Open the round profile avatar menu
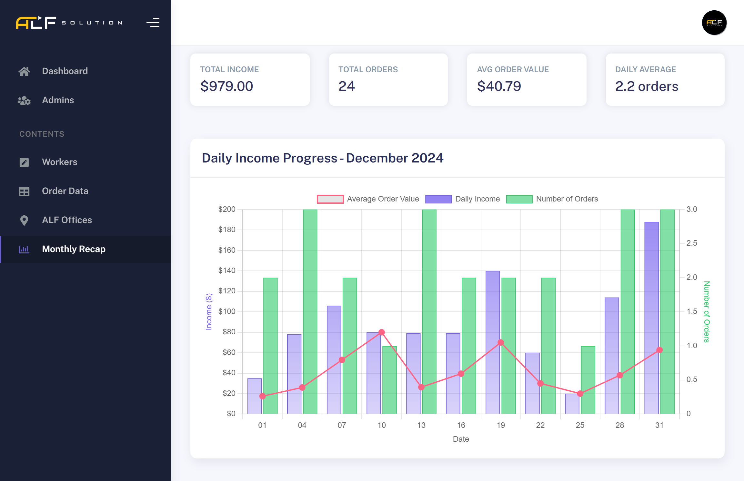The height and width of the screenshot is (481, 744). click(714, 23)
